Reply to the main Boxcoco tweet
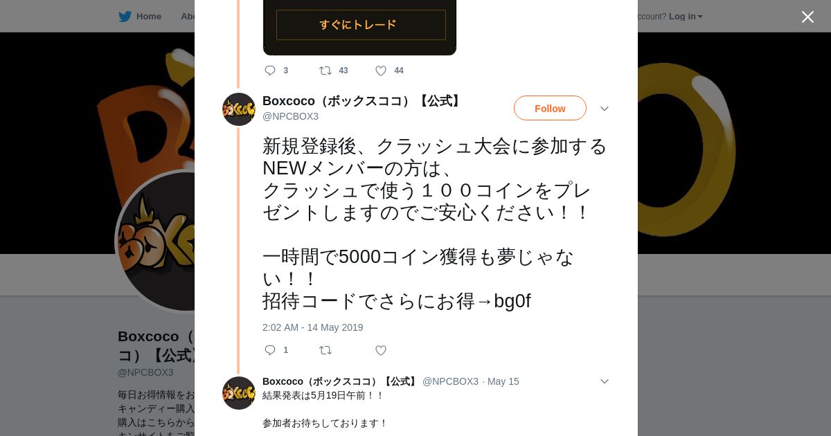Viewport: 831px width, 436px height. [x=270, y=350]
